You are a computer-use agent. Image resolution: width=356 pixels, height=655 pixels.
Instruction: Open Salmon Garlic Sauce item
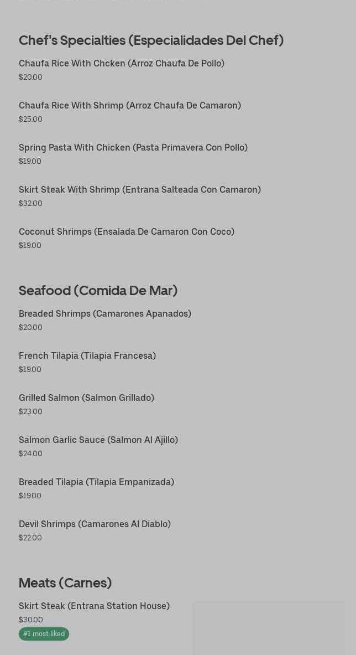(98, 440)
